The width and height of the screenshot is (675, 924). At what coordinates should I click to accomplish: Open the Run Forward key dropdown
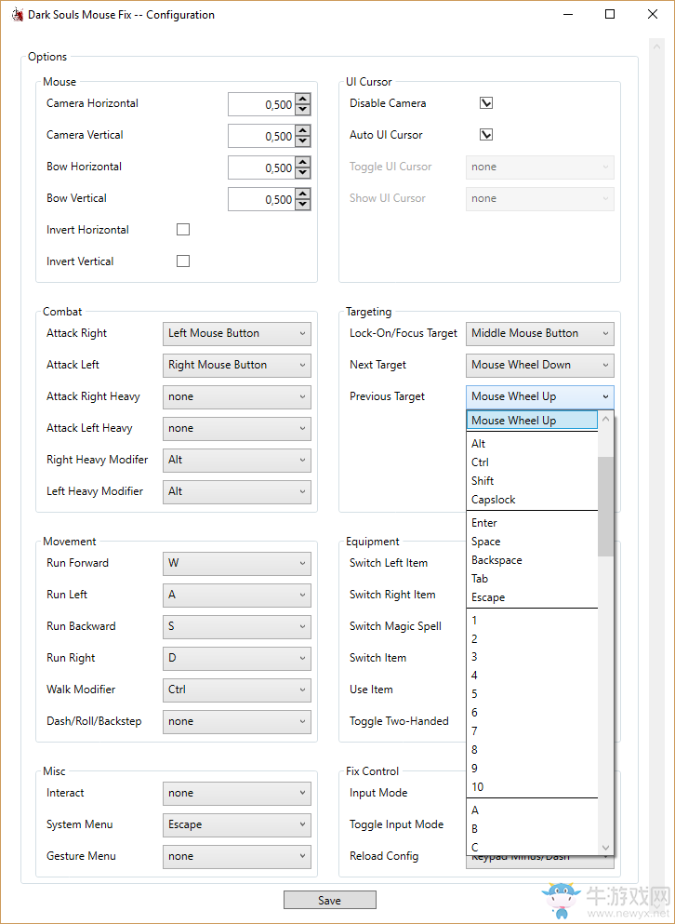point(237,563)
